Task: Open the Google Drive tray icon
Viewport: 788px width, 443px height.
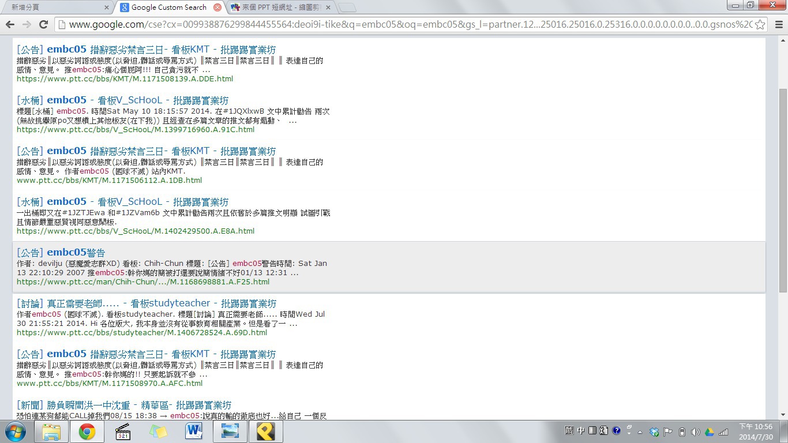Action: click(710, 431)
